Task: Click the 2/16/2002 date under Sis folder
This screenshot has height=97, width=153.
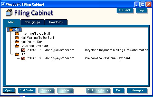Action: (x=34, y=58)
